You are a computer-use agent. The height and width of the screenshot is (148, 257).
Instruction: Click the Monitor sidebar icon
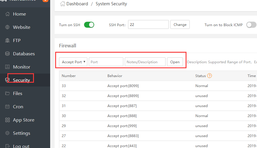[7, 67]
